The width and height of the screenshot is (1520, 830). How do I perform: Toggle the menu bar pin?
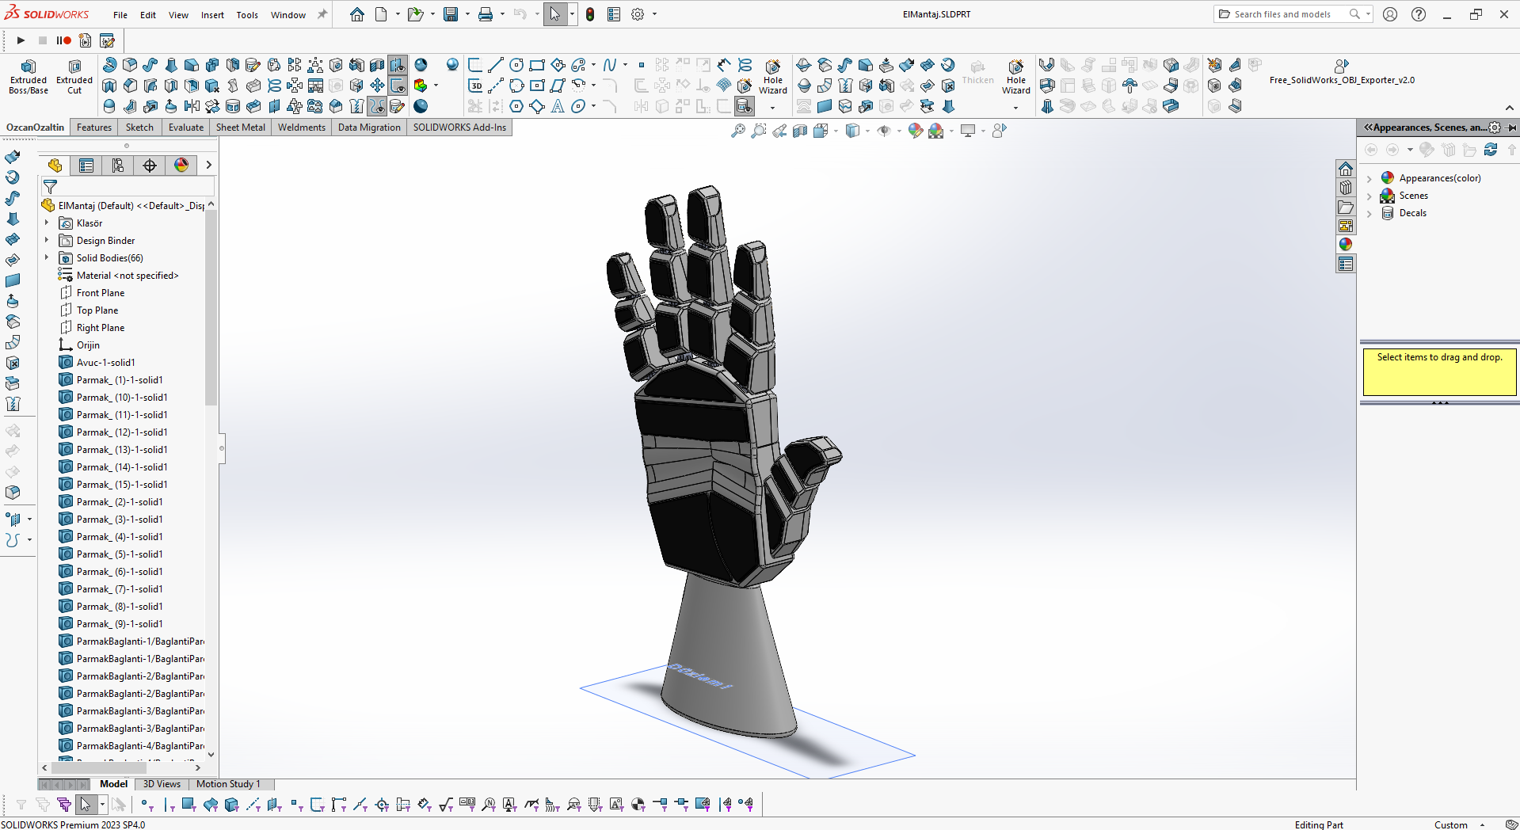(x=322, y=14)
